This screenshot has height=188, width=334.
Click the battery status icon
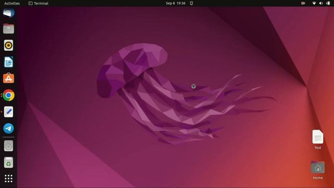click(x=328, y=3)
